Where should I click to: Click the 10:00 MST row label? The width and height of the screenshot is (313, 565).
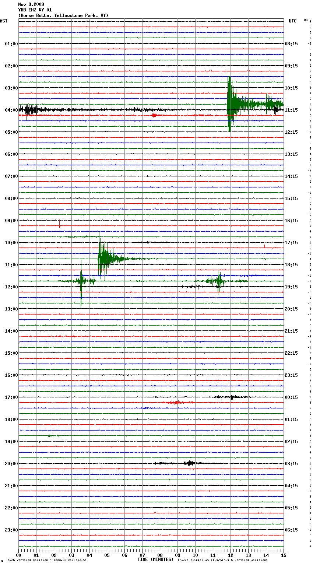click(x=11, y=243)
